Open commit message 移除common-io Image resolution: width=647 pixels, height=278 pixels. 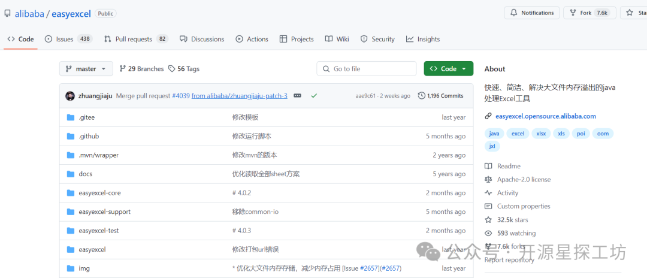pyautogui.click(x=255, y=211)
